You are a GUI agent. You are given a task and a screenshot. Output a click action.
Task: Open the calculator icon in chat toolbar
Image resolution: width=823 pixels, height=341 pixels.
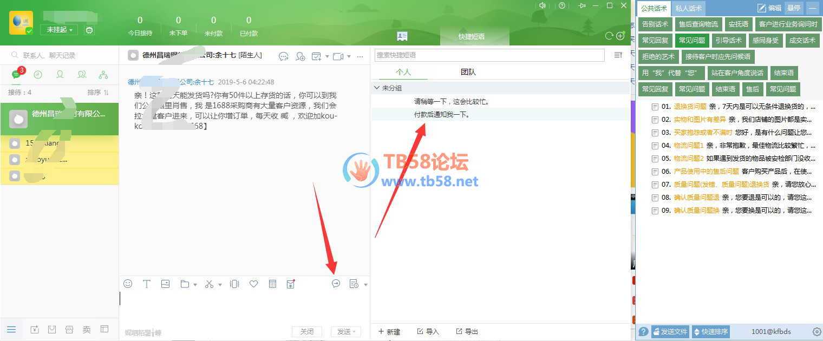(x=273, y=284)
